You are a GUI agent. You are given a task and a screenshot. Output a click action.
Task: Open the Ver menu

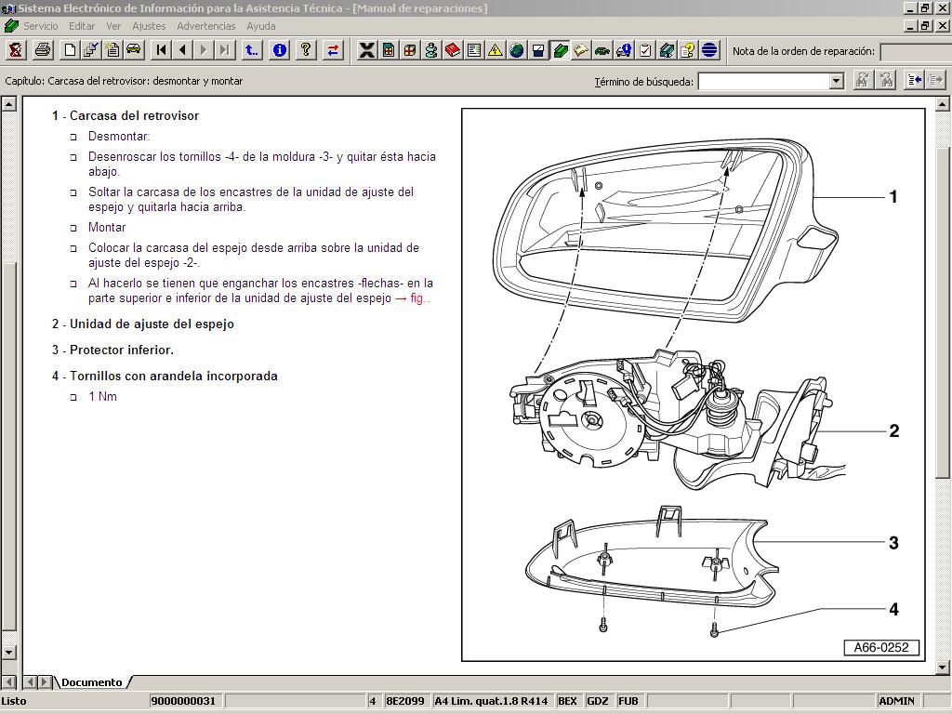(113, 26)
